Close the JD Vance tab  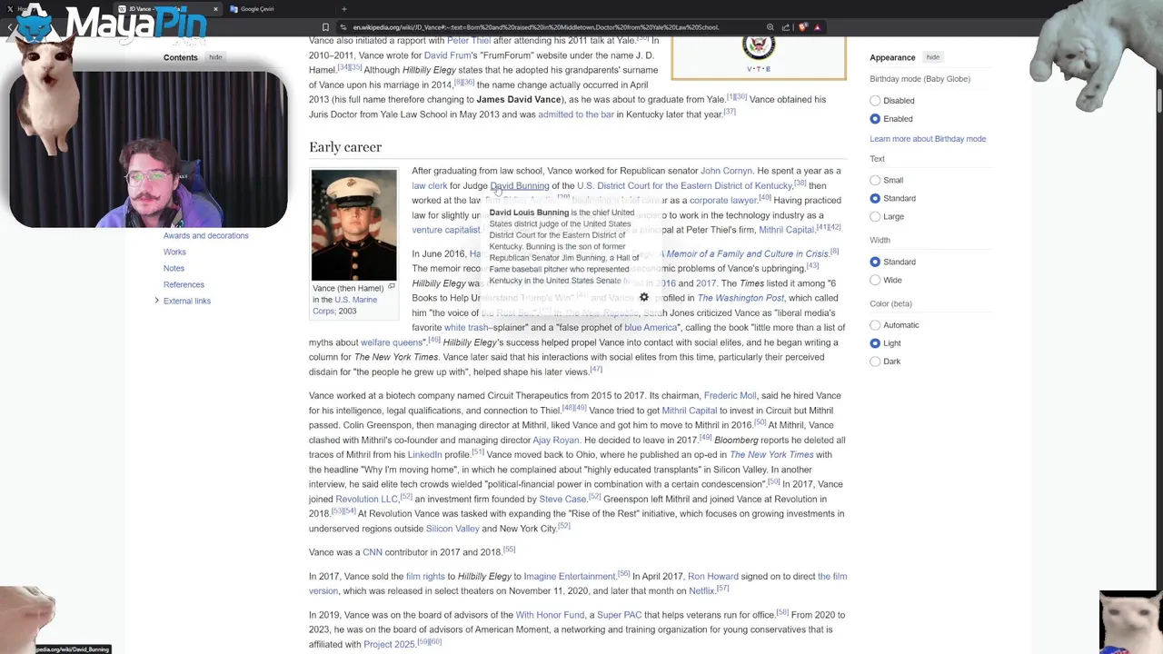click(215, 9)
